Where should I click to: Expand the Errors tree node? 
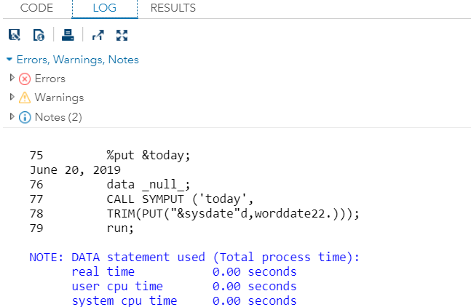tap(12, 78)
